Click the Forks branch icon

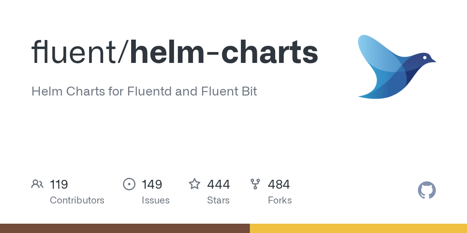click(x=255, y=184)
